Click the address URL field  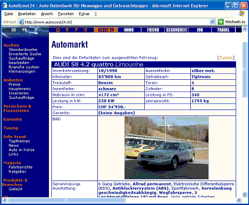(x=116, y=22)
